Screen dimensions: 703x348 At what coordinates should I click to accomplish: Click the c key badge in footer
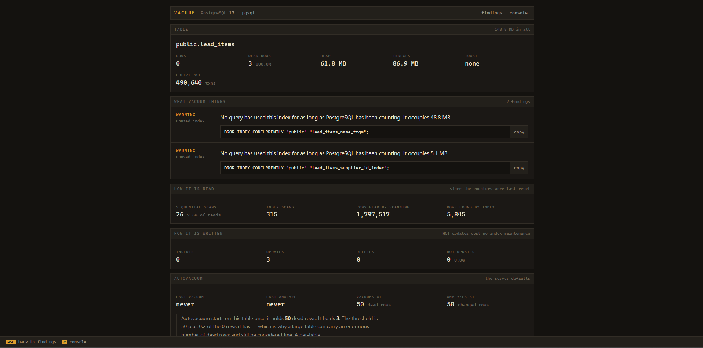point(65,342)
